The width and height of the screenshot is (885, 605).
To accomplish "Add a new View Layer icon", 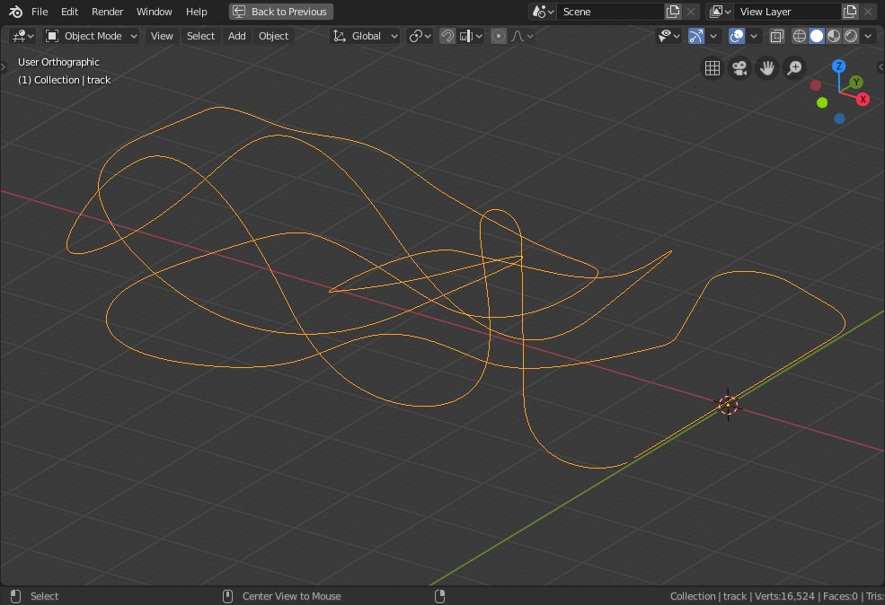I will [850, 12].
